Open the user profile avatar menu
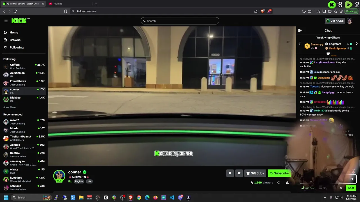The width and height of the screenshot is (360, 202). [x=349, y=21]
